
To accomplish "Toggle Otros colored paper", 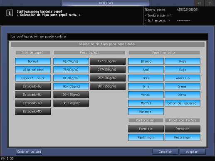I will coord(183,95).
